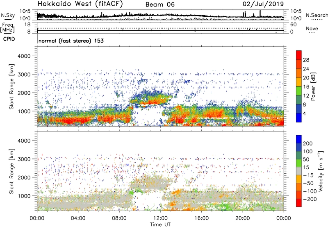
Task: Click the red swatch of the Power colorbar
Action: 299,55
